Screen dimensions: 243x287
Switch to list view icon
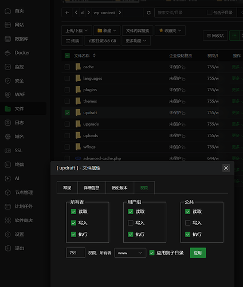234,36
